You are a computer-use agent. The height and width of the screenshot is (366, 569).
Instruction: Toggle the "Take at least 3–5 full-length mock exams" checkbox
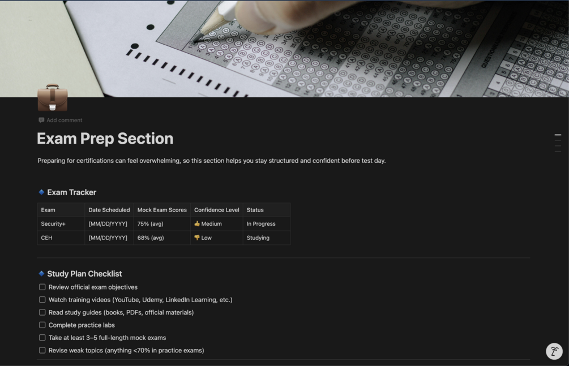(x=42, y=338)
